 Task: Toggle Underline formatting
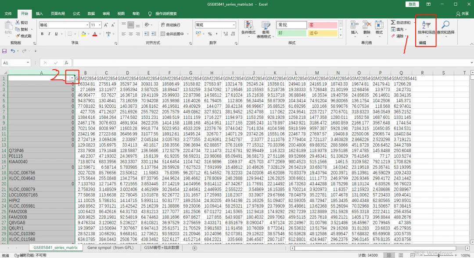56,34
